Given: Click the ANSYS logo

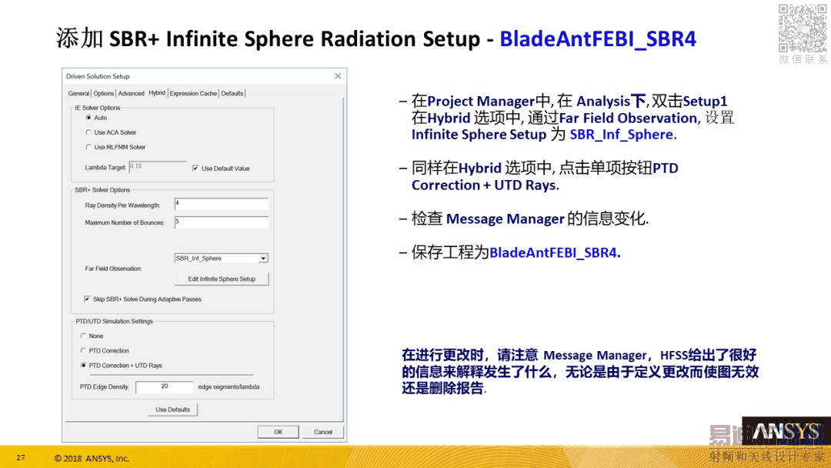Looking at the screenshot, I should tap(786, 431).
